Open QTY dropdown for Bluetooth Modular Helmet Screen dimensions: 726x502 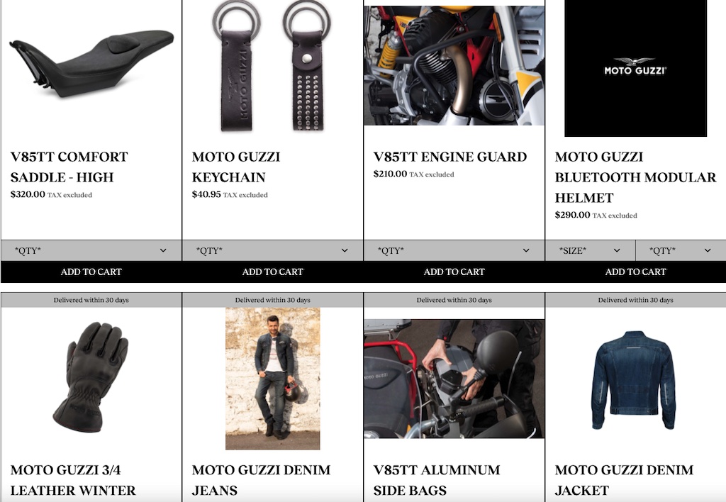(681, 250)
